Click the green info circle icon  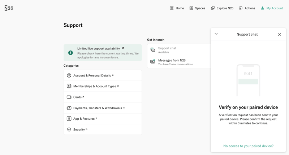[x=70, y=53]
